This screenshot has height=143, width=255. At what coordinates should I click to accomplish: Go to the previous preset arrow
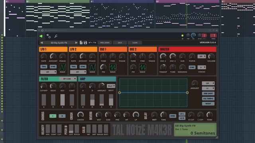click(41, 43)
